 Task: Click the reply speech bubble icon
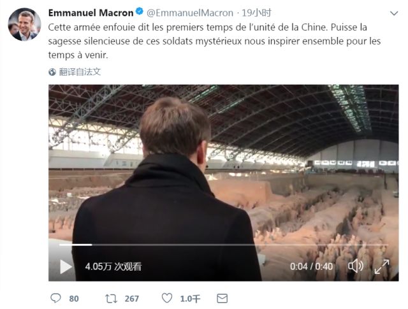click(x=55, y=298)
